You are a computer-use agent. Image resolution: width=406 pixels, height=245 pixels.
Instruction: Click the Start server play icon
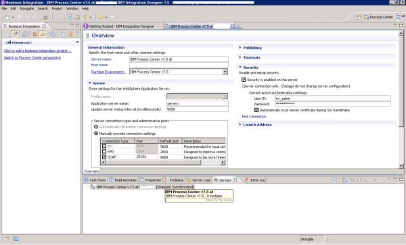[359, 180]
